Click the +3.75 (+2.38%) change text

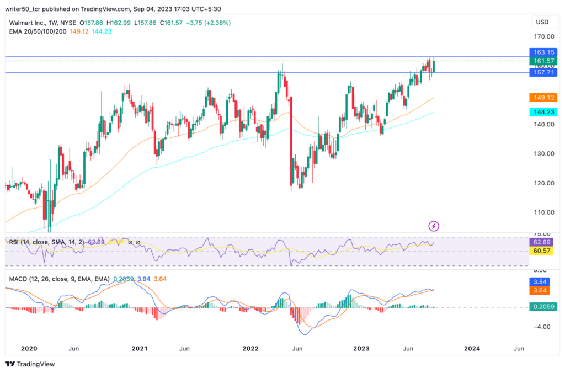pyautogui.click(x=208, y=23)
